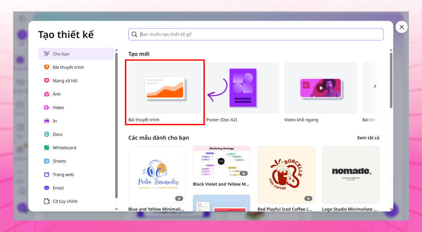Click crown badge on Pedro Fernandes template
Viewport: 422px width, 232px height.
(179, 198)
